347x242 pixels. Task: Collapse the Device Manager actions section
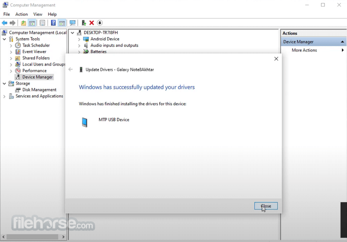(x=342, y=42)
